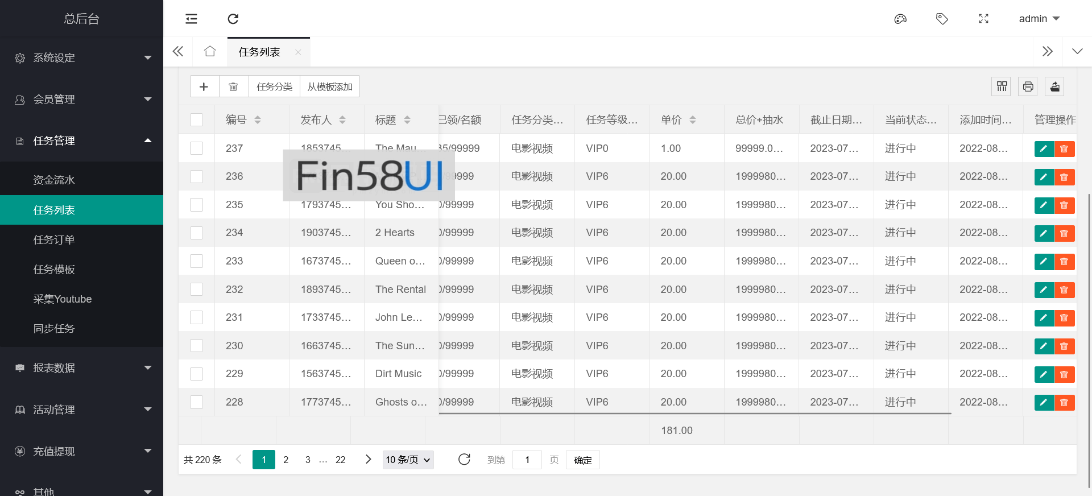Click the plus icon to add task
Viewport: 1092px width, 496px height.
204,86
